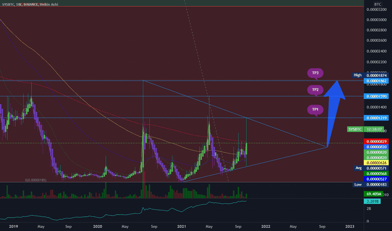This screenshot has width=392, height=231.
Task: Click the 2019 label on time axis
Action: [x=13, y=226]
